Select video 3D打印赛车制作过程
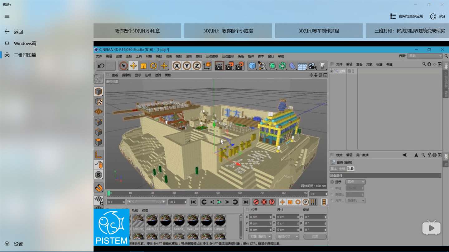The width and height of the screenshot is (449, 252). click(319, 31)
